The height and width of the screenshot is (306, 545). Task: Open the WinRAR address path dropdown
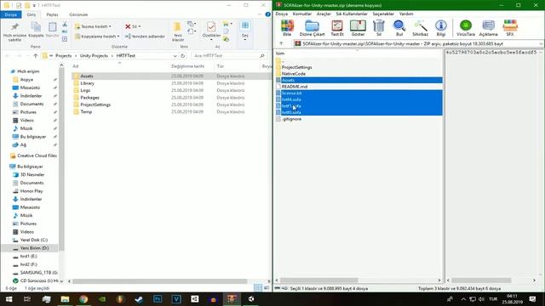tap(542, 44)
